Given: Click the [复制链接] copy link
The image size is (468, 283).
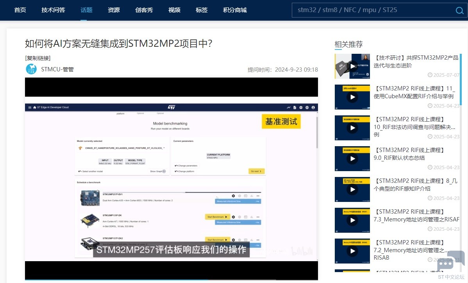Looking at the screenshot, I should pyautogui.click(x=38, y=58).
